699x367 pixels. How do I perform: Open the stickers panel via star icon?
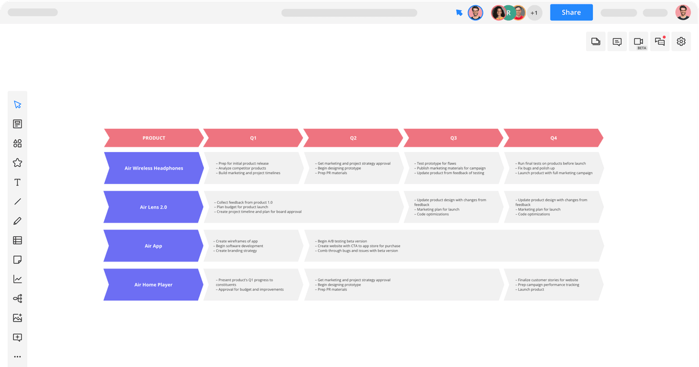17,162
